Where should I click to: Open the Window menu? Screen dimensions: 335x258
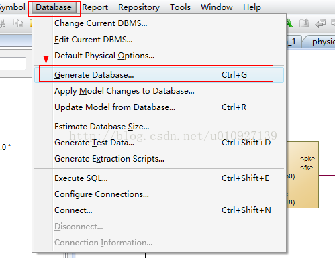coord(216,7)
